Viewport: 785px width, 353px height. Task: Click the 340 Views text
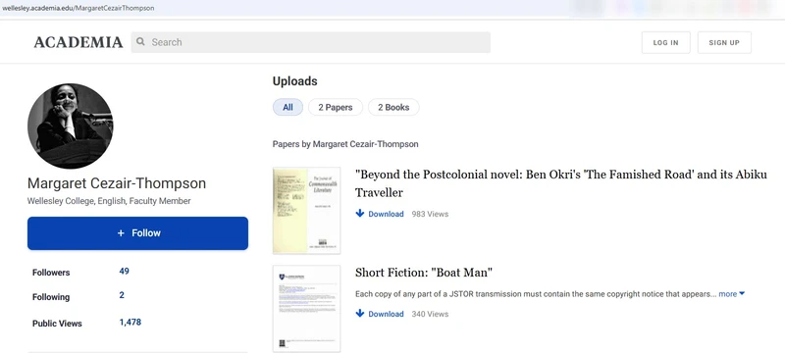tap(430, 314)
